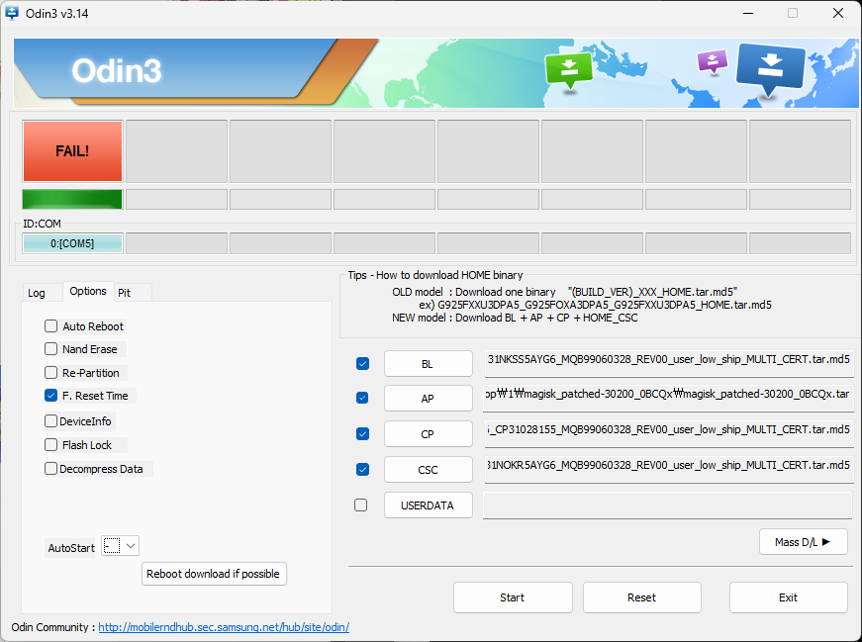Uncheck the CSC file checkbox
The width and height of the screenshot is (862, 642).
pos(362,469)
